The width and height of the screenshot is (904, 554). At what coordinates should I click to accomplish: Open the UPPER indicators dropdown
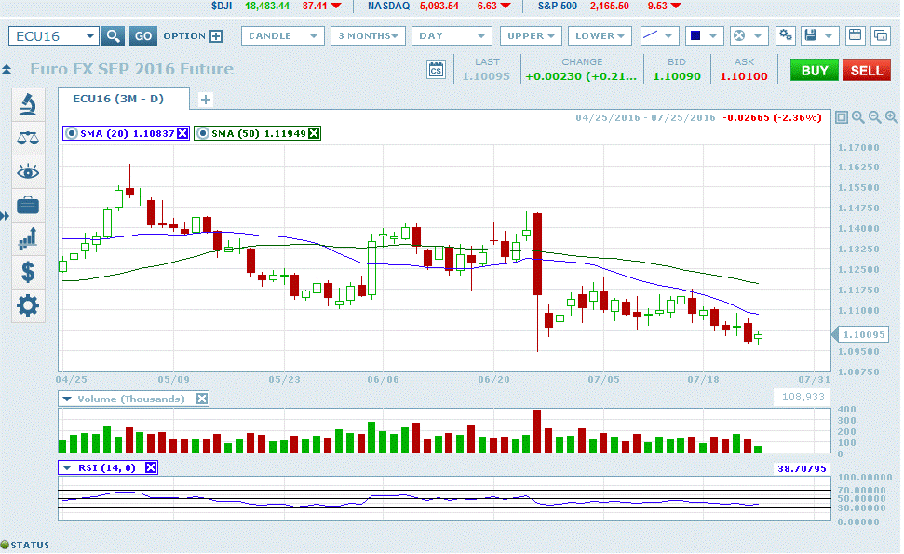[x=532, y=36]
